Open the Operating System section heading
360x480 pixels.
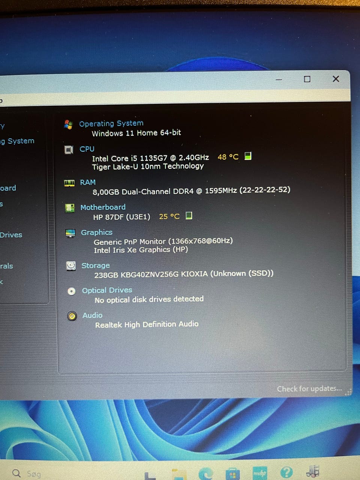[x=111, y=123]
